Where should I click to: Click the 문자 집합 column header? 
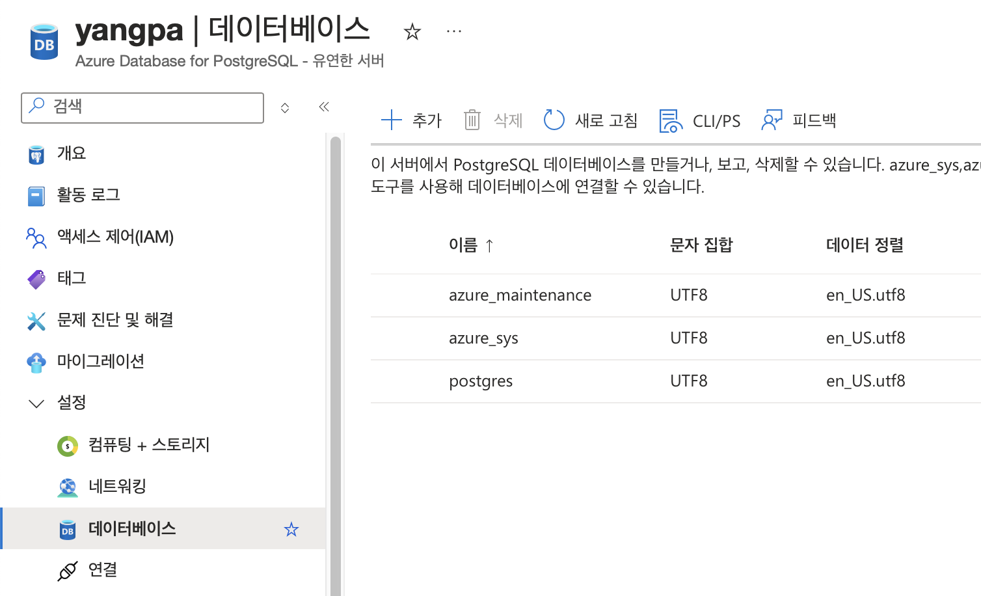701,245
